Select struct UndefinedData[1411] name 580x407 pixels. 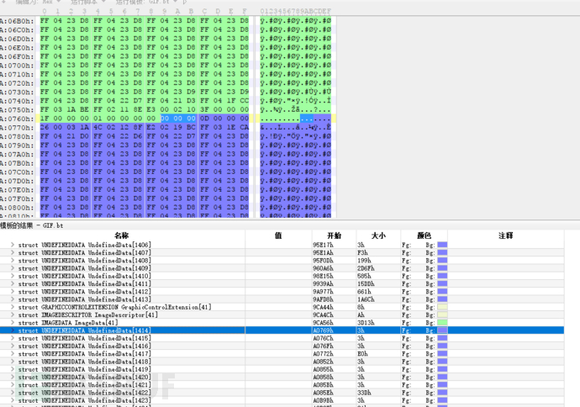pos(85,283)
